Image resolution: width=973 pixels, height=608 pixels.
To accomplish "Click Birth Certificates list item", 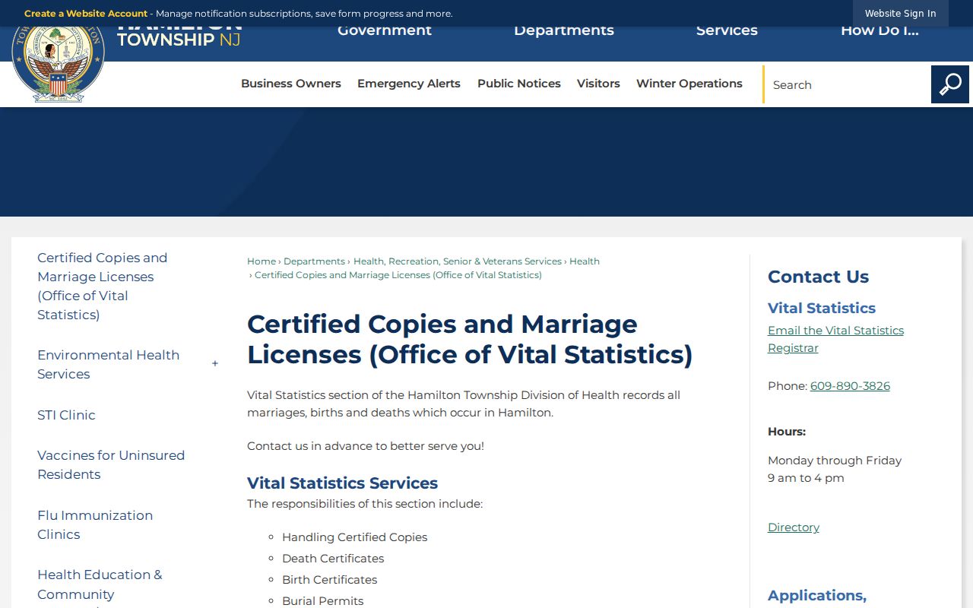I will [329, 580].
